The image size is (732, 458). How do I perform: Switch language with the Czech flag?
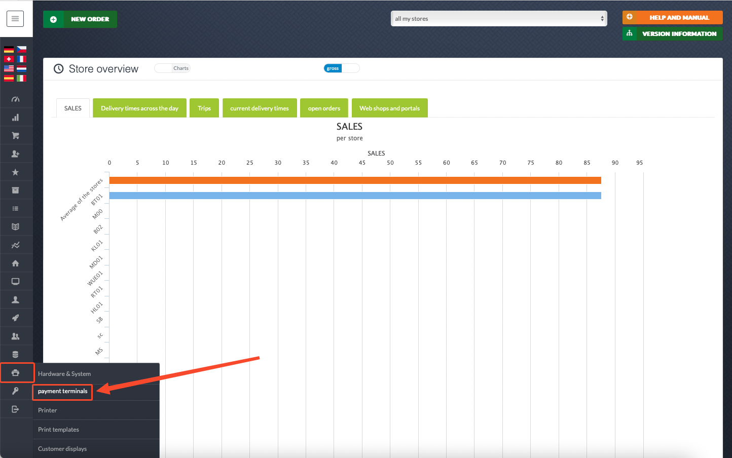click(21, 50)
